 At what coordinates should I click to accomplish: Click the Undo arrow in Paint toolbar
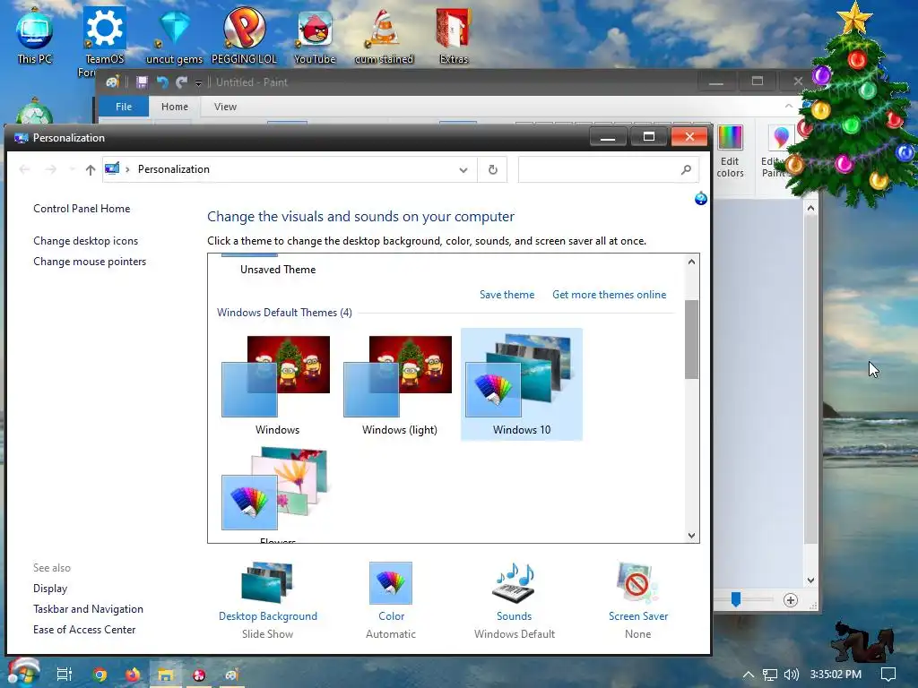(x=162, y=82)
